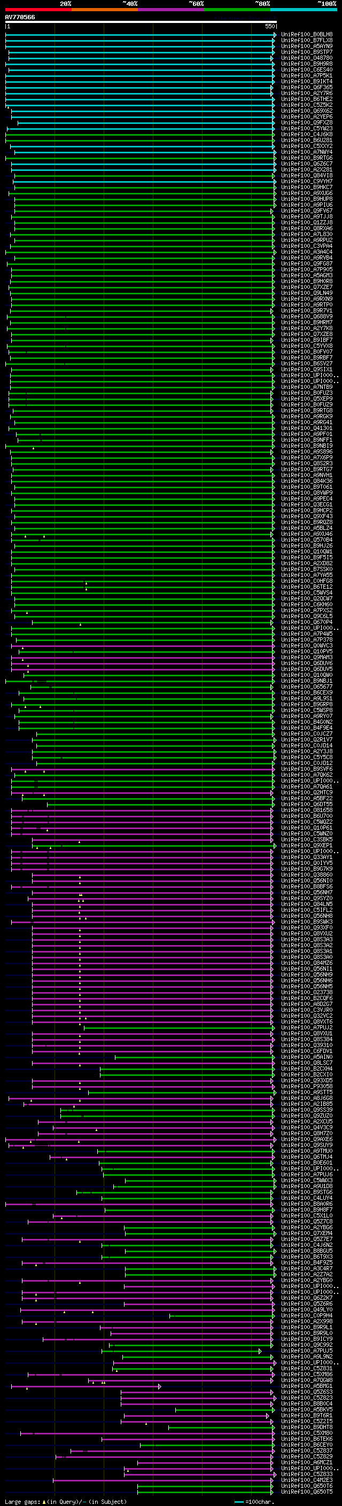Follow the UniRef100_A7NTB9 label

point(306,387)
